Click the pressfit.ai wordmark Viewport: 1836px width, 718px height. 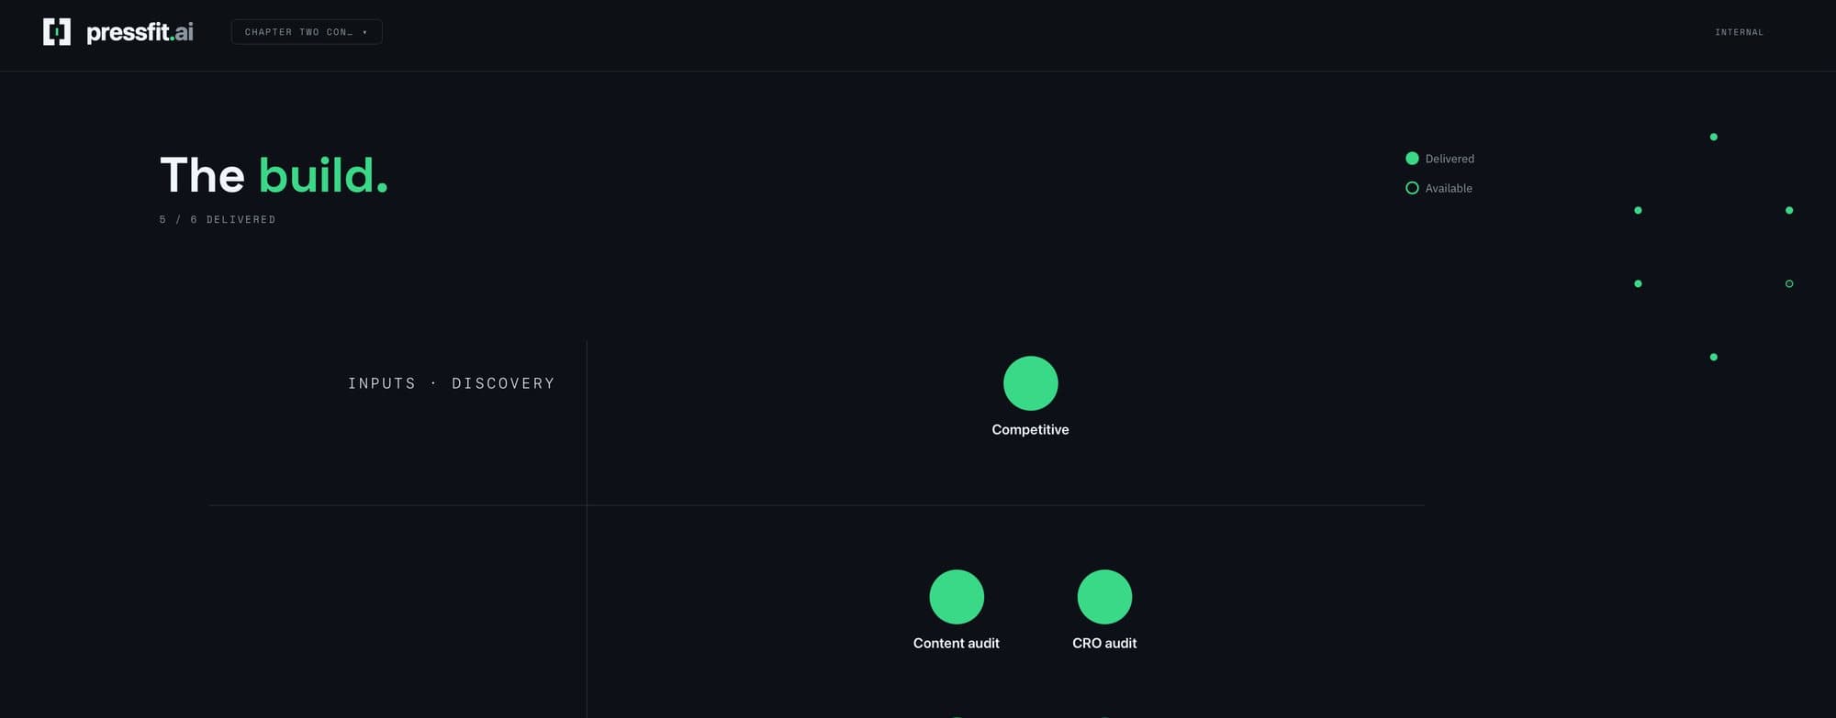140,32
